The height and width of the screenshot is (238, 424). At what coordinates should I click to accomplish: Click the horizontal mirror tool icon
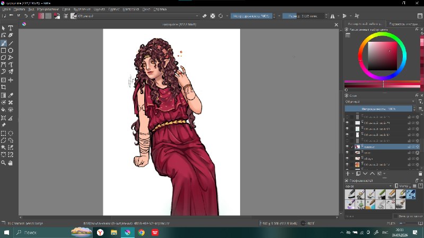333,16
